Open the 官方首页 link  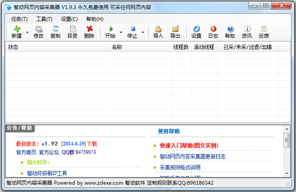(x=26, y=152)
